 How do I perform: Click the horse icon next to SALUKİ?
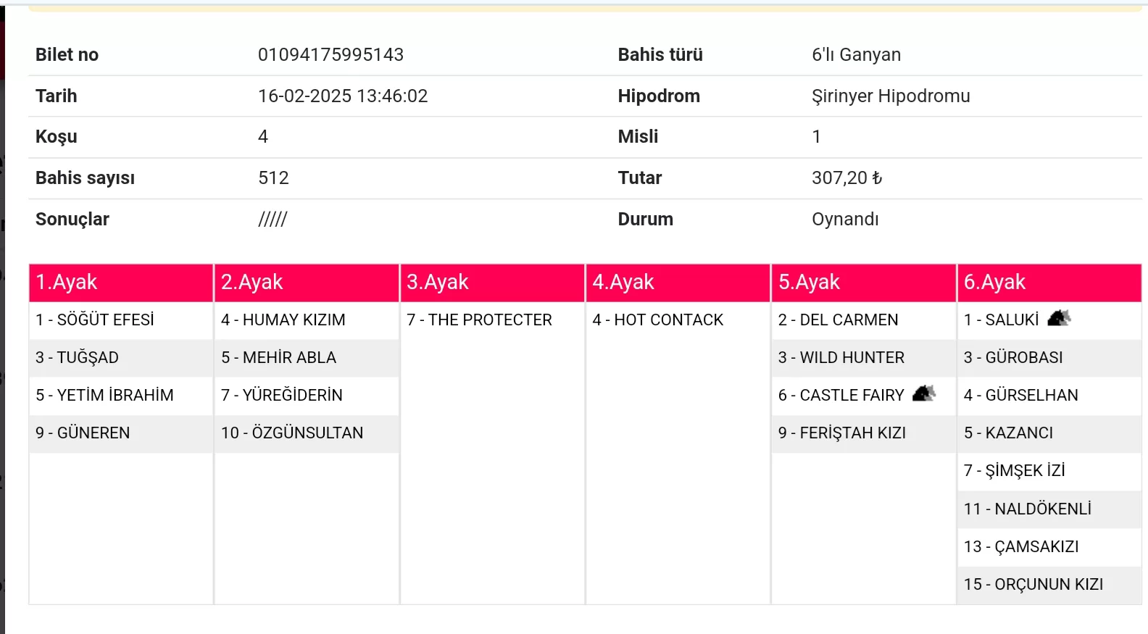[1059, 318]
